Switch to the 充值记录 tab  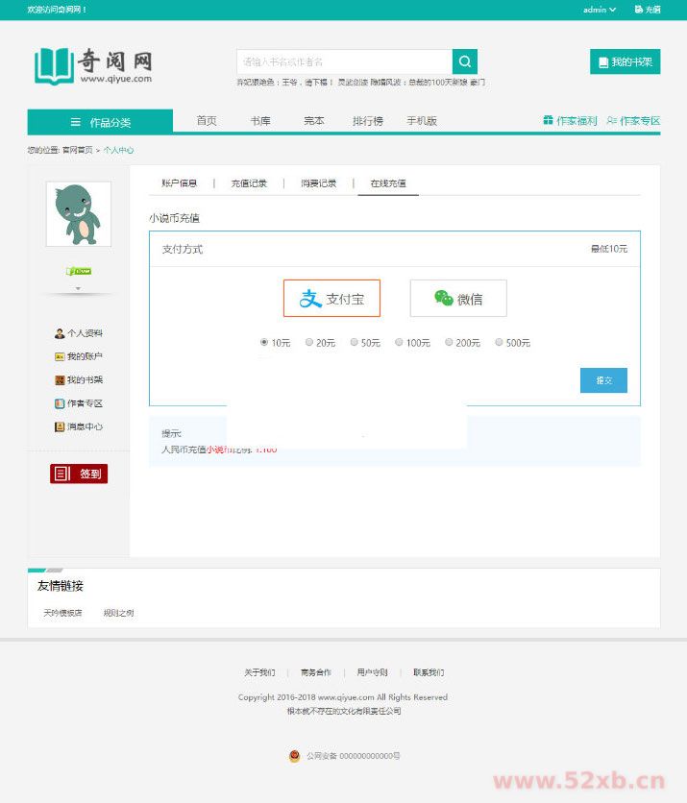(x=249, y=182)
